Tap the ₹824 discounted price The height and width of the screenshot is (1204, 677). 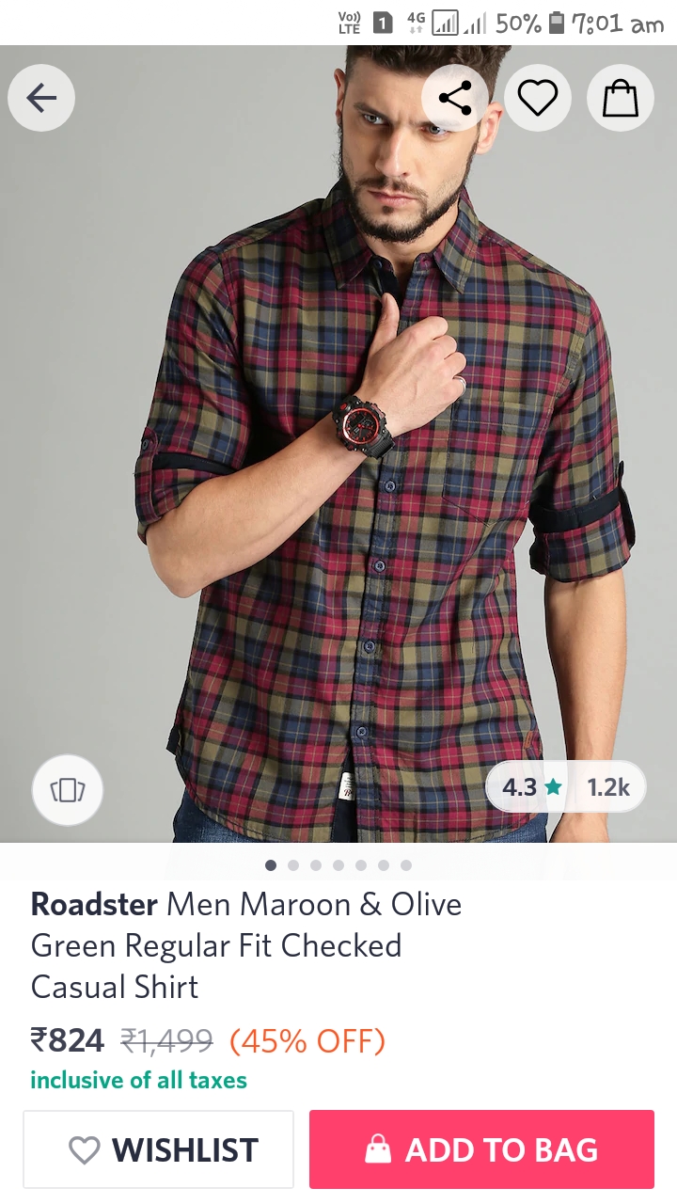tap(68, 1040)
